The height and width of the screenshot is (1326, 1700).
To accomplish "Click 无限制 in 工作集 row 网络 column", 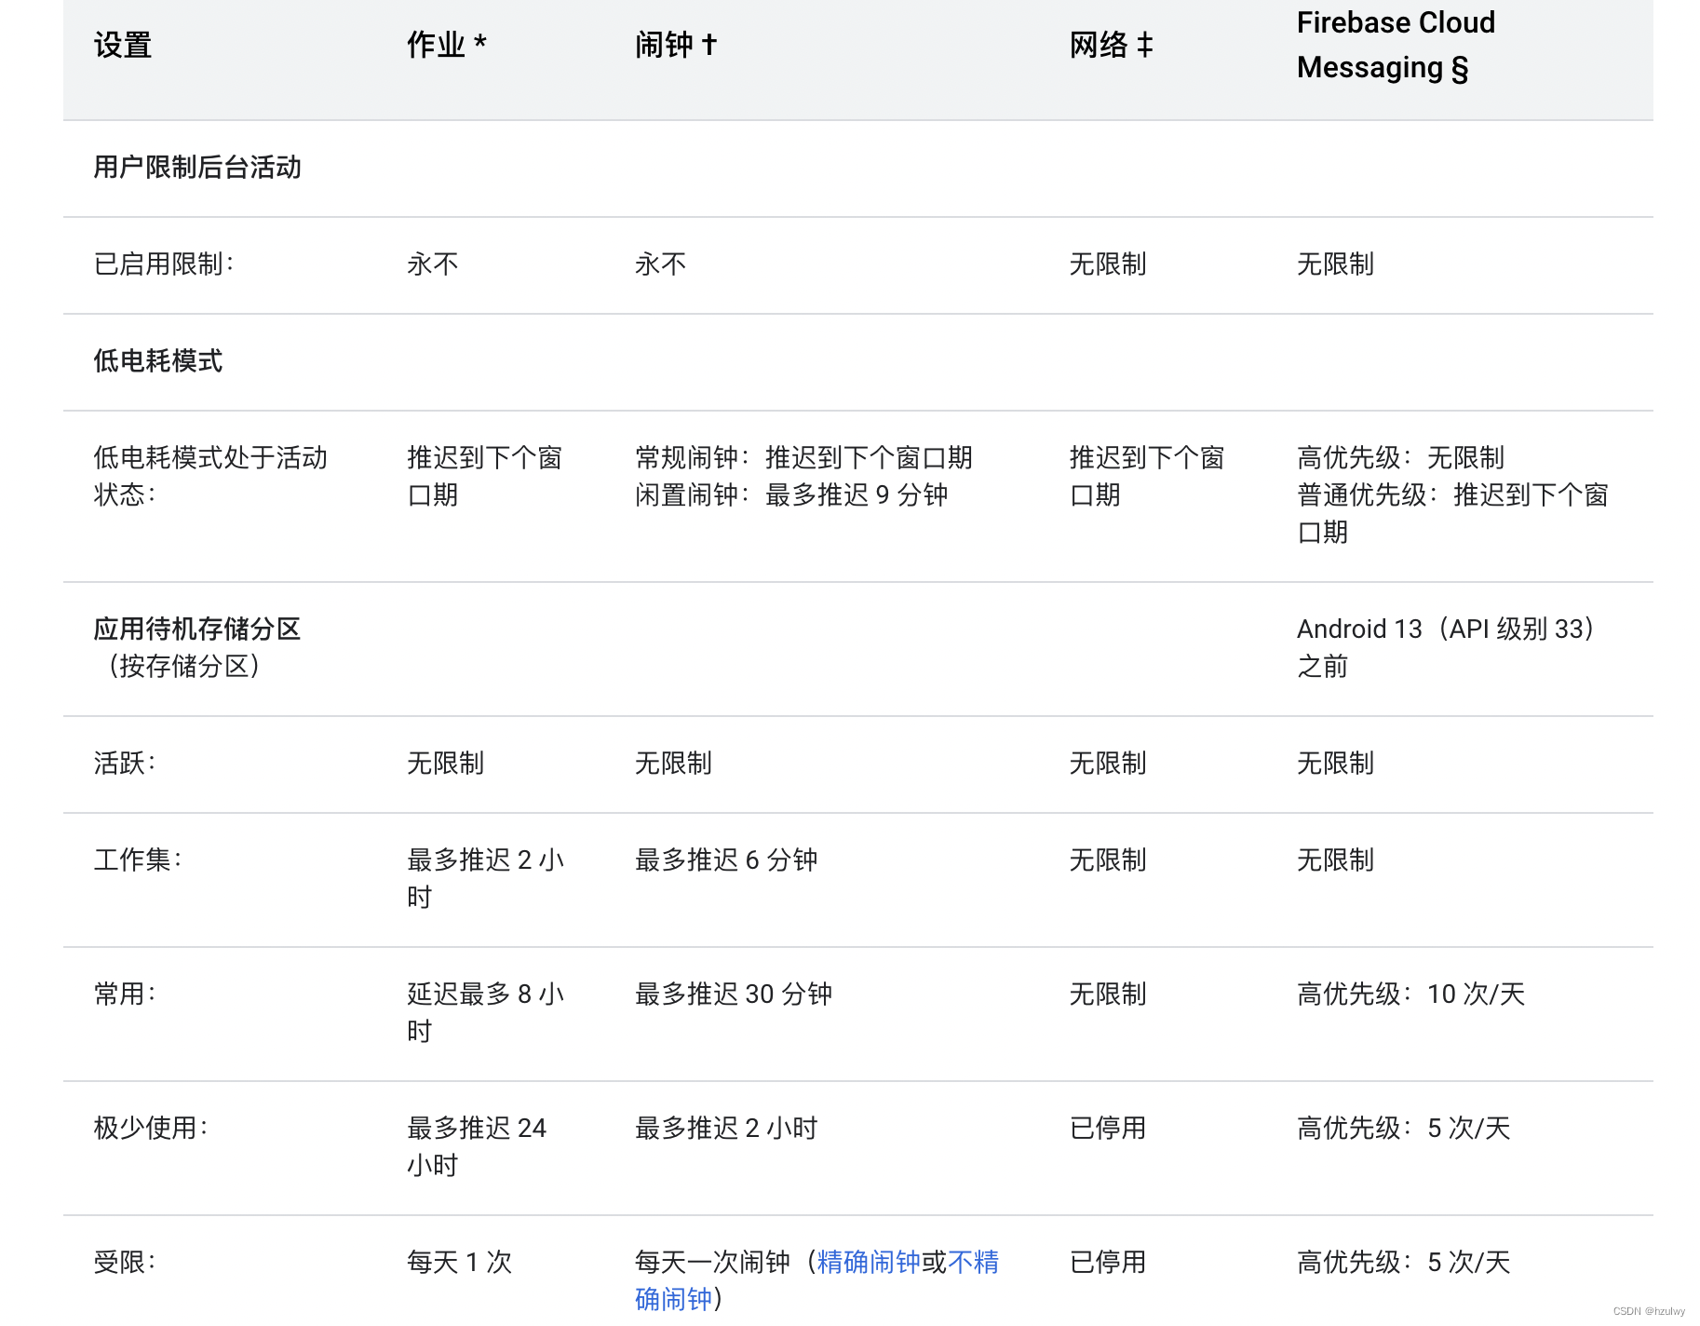I will 1108,860.
